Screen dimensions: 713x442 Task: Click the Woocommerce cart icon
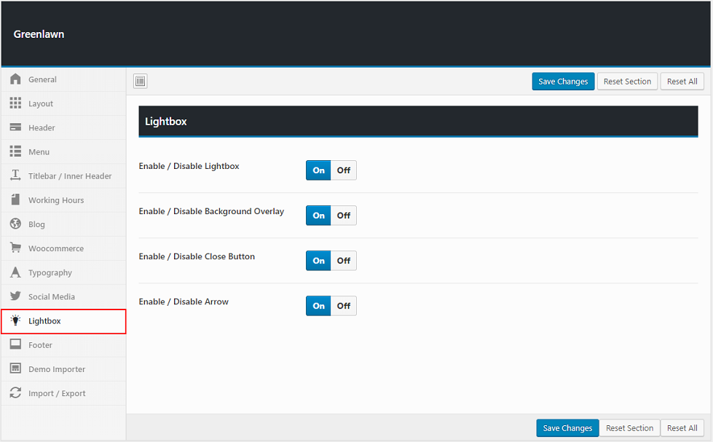pos(15,248)
